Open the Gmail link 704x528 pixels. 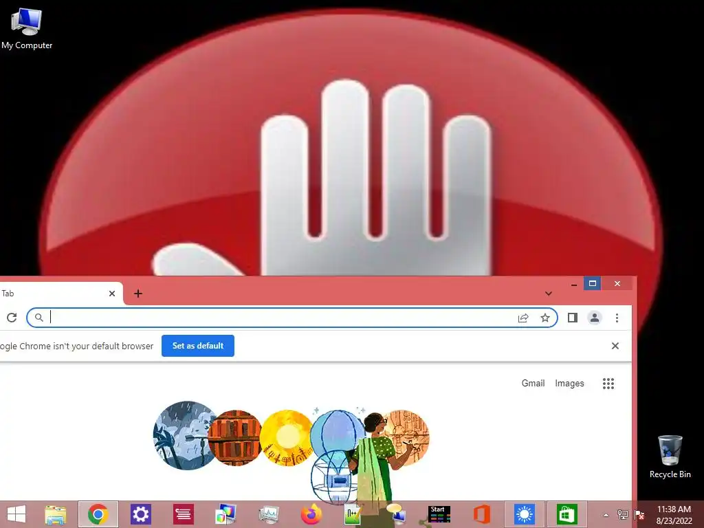pos(533,384)
